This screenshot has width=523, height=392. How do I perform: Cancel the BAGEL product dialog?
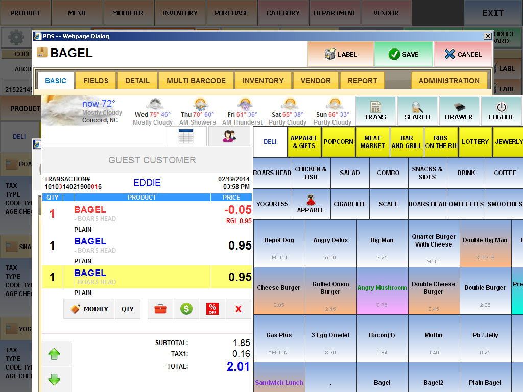pos(463,54)
